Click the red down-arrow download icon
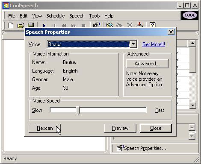Screen dimensions: 201x164 [x=139, y=25]
